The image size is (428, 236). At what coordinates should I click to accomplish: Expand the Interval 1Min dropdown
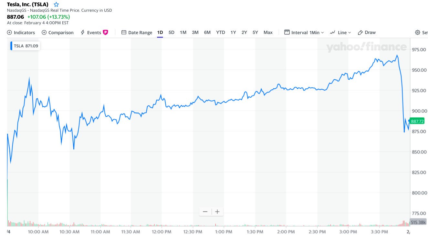click(304, 32)
